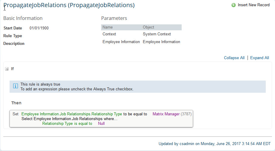Click the blue info icon in always-true notice
Viewport: 275px width, 151px height.
(x=16, y=86)
